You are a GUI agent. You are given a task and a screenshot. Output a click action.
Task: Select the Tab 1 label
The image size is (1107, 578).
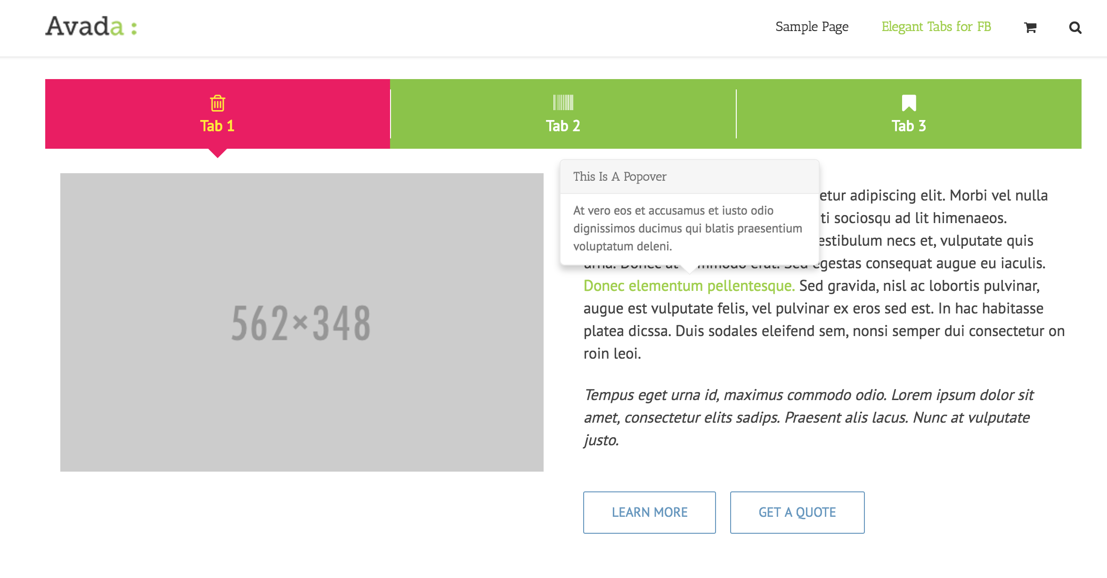[x=217, y=126]
